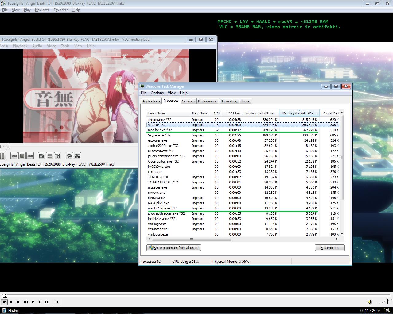Select the foobar2000.exe *32 process
Screen dimensions: 393x314
pos(243,146)
